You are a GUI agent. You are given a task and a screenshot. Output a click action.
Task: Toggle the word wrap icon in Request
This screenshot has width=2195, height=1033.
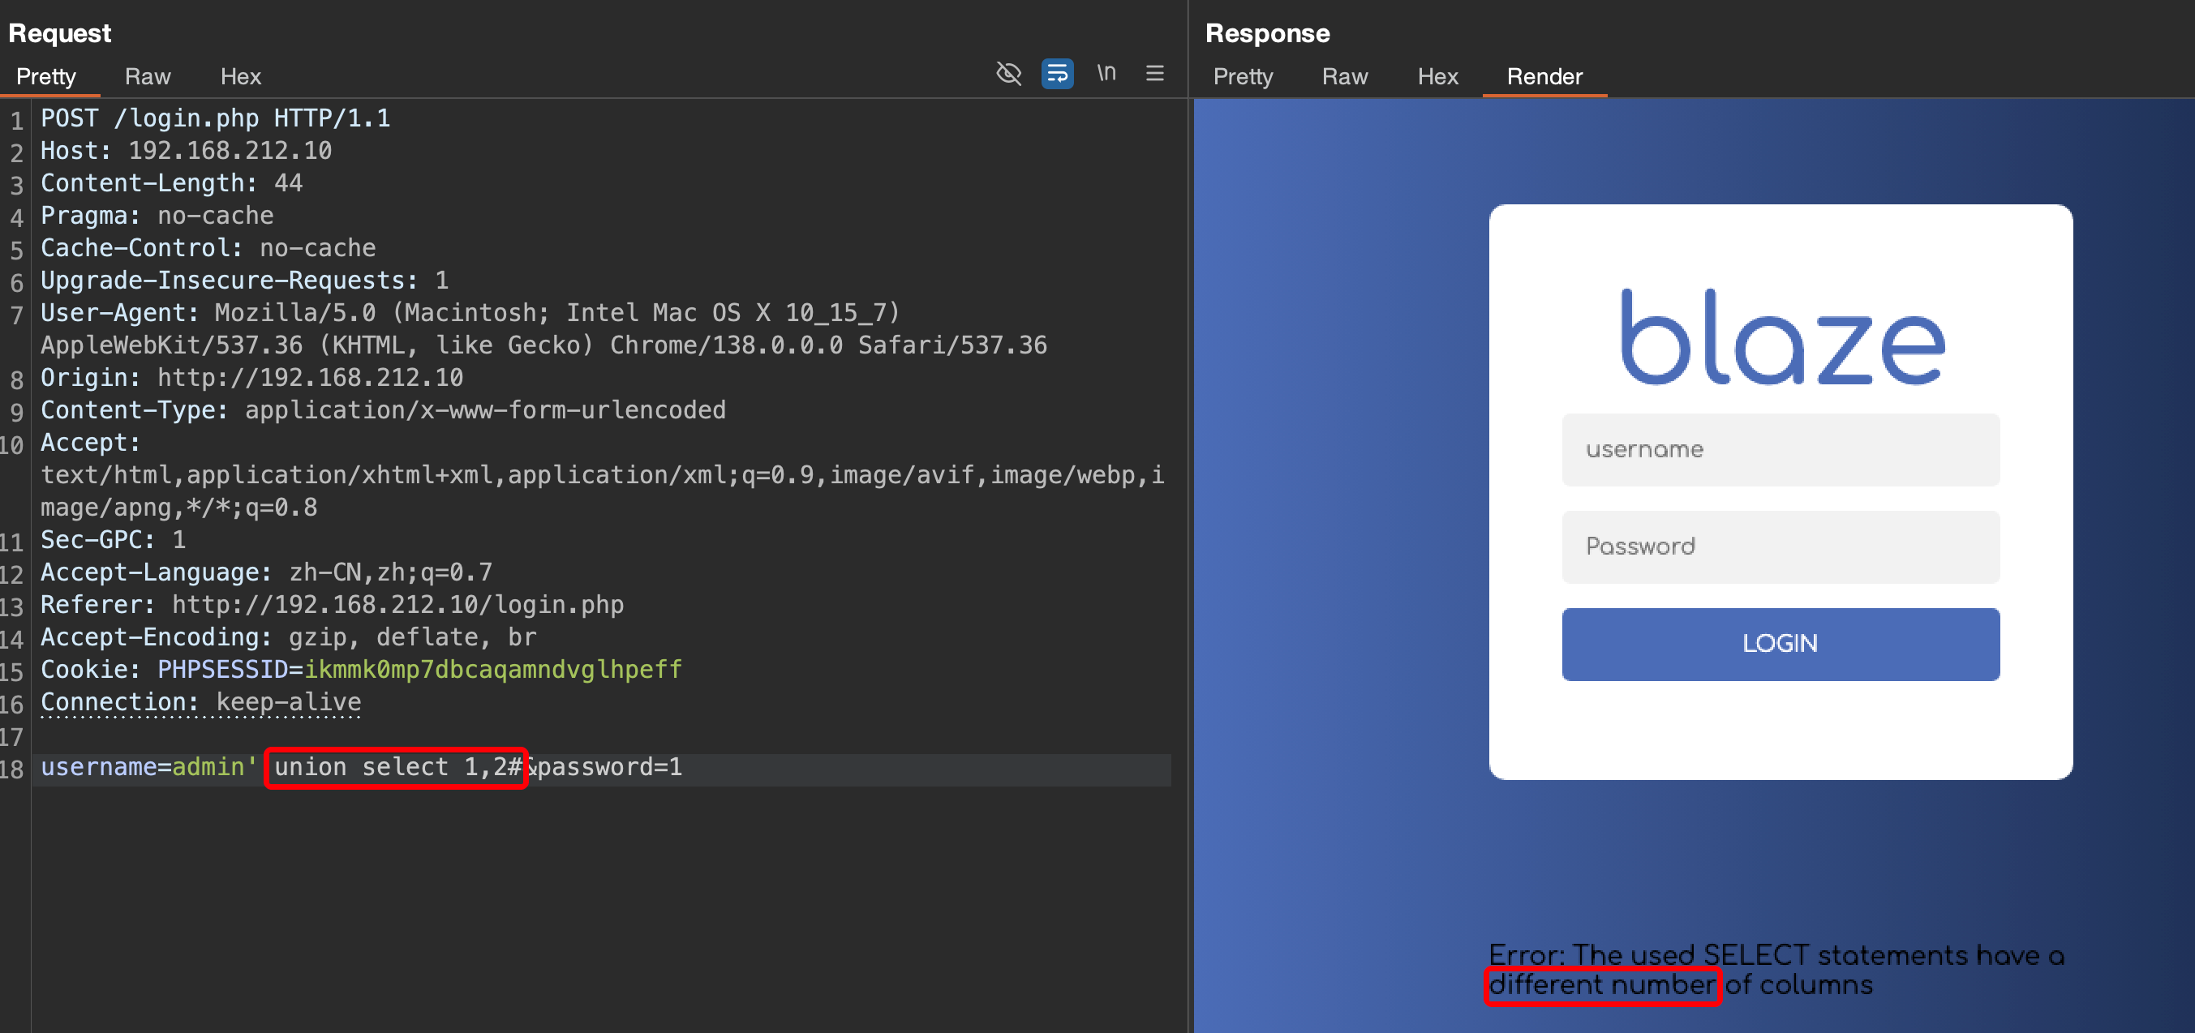(1057, 73)
